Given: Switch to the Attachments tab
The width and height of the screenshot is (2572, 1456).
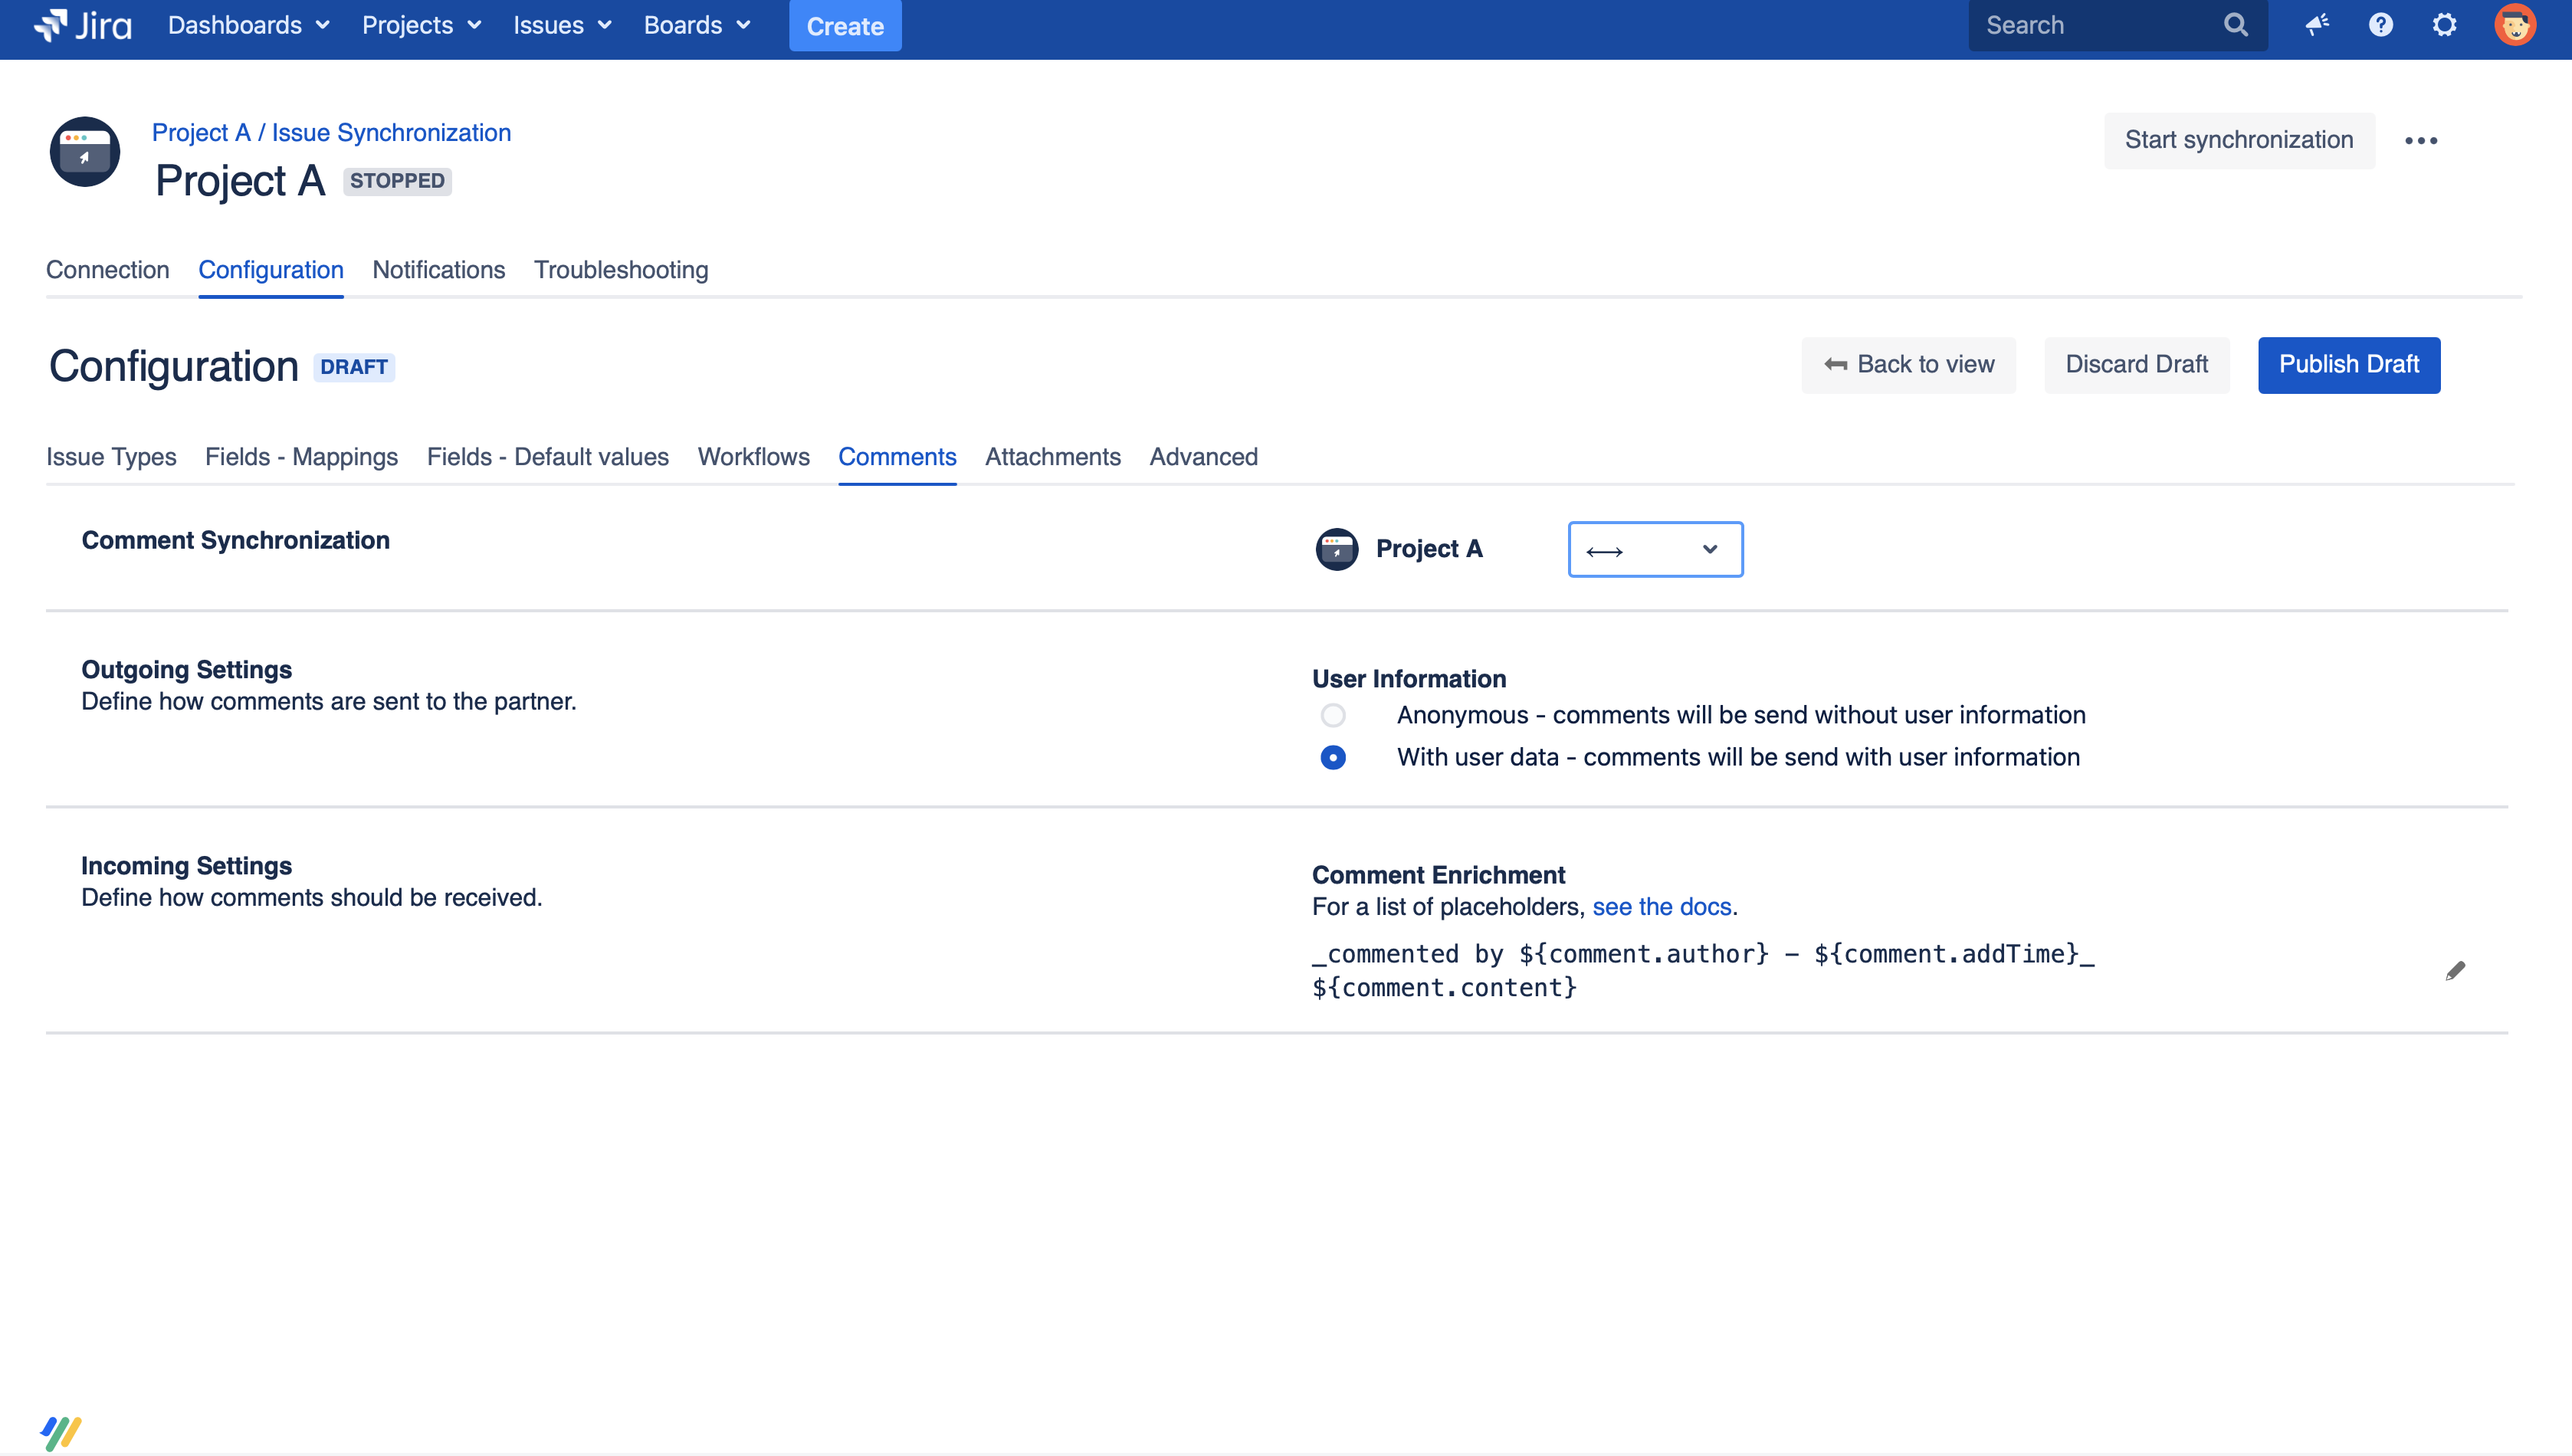Looking at the screenshot, I should (x=1053, y=457).
